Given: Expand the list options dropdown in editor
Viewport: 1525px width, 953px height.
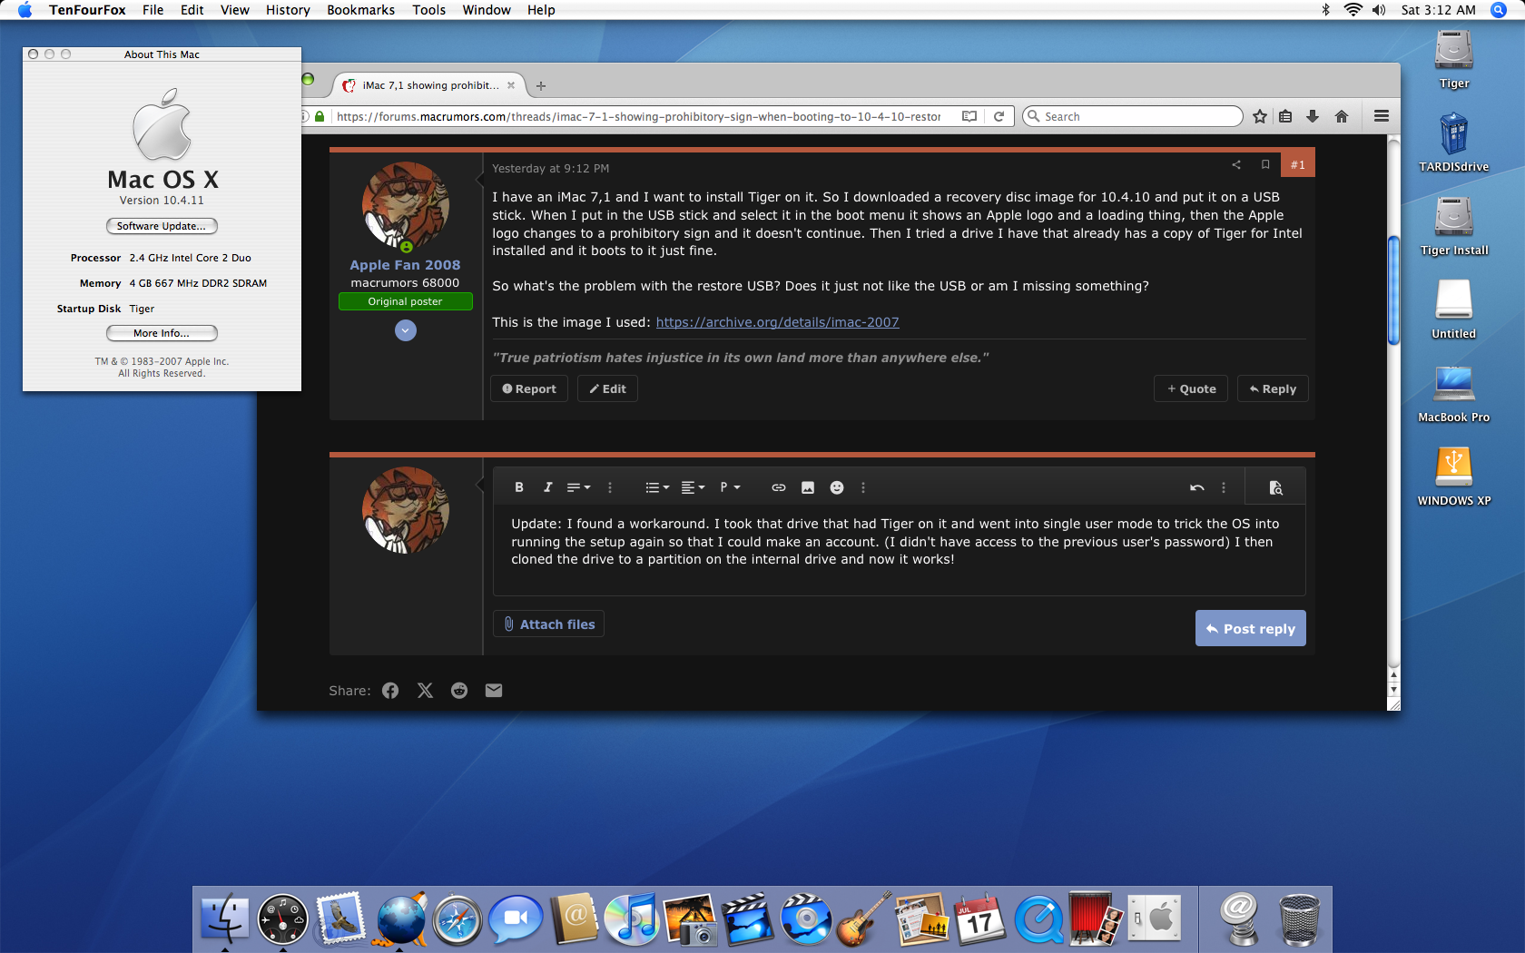Looking at the screenshot, I should coord(657,487).
